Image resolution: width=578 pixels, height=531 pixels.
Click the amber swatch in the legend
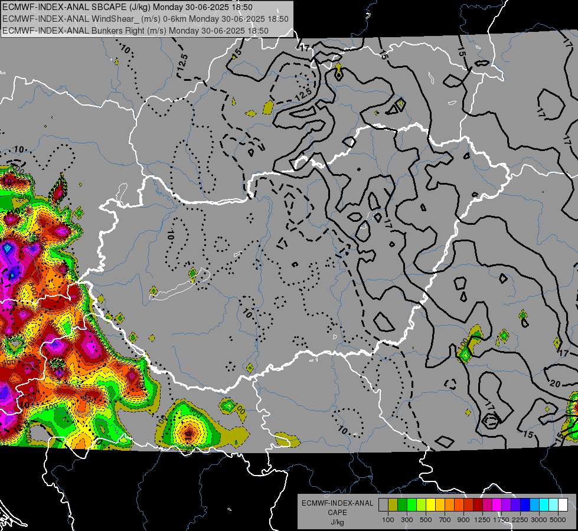click(x=440, y=505)
